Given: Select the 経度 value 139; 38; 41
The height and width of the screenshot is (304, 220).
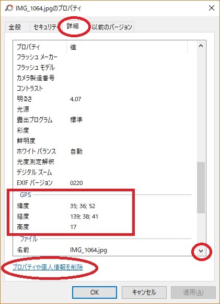Looking at the screenshot, I should [x=84, y=216].
